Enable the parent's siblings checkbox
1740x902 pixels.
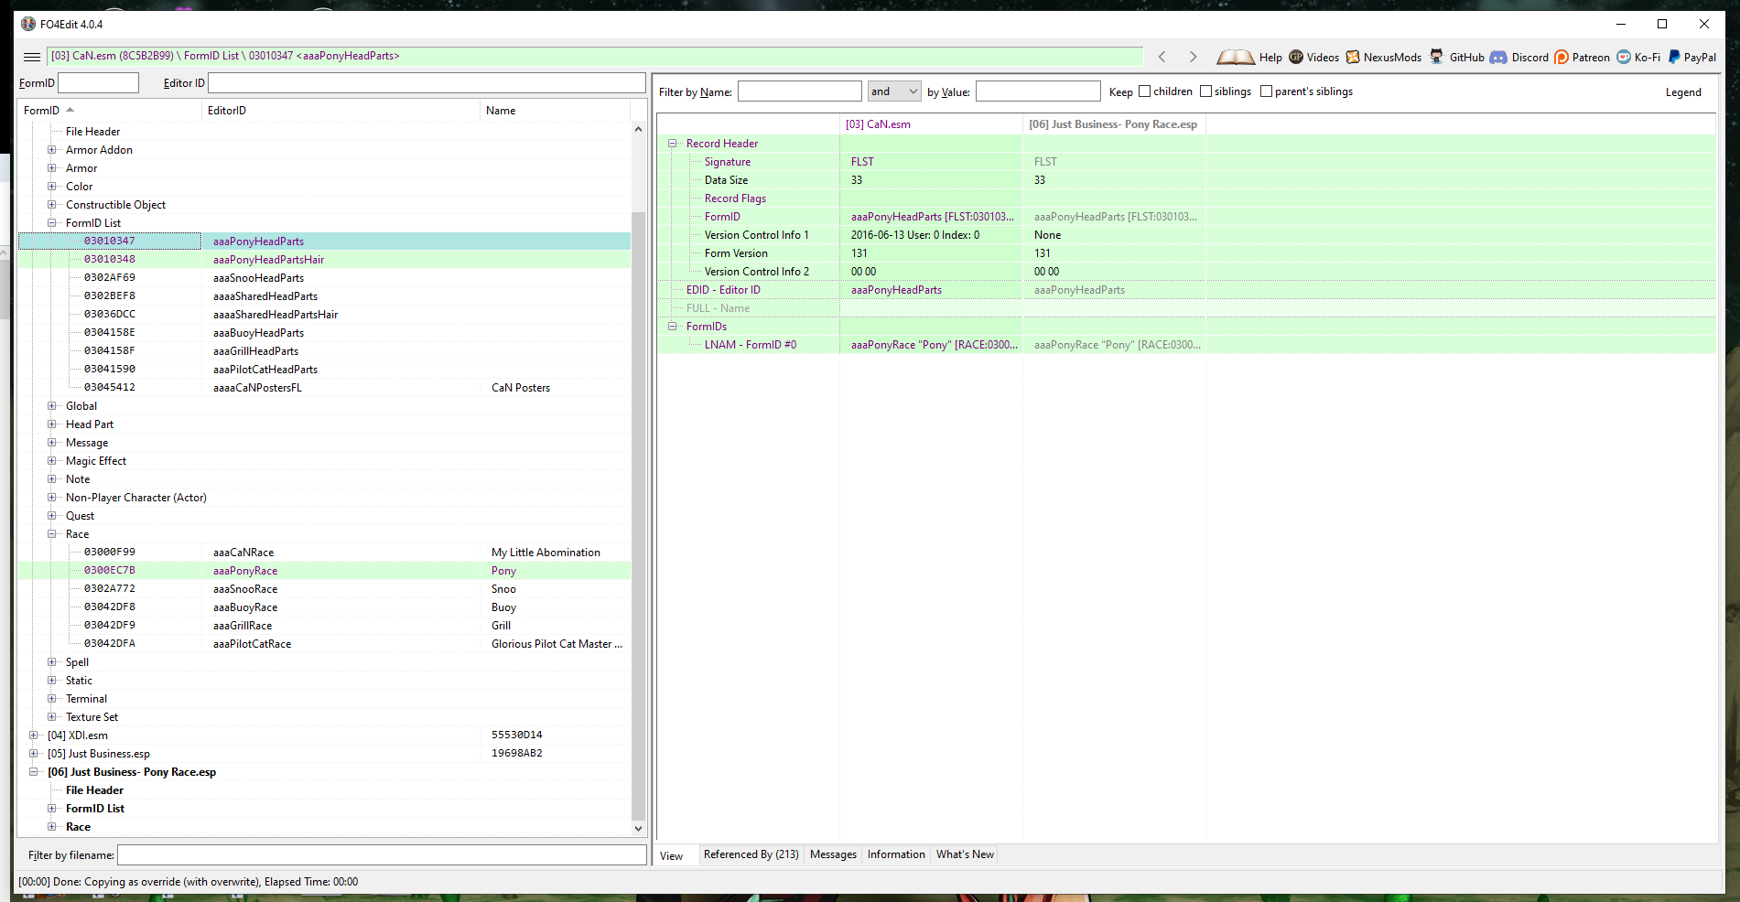1266,91
